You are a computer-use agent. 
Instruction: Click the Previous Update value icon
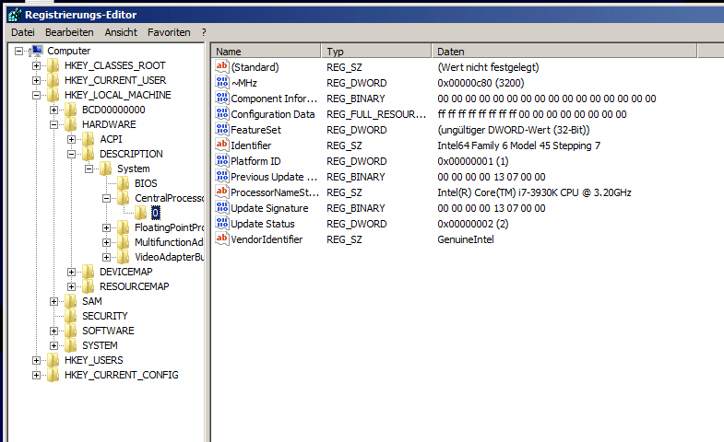tap(222, 177)
